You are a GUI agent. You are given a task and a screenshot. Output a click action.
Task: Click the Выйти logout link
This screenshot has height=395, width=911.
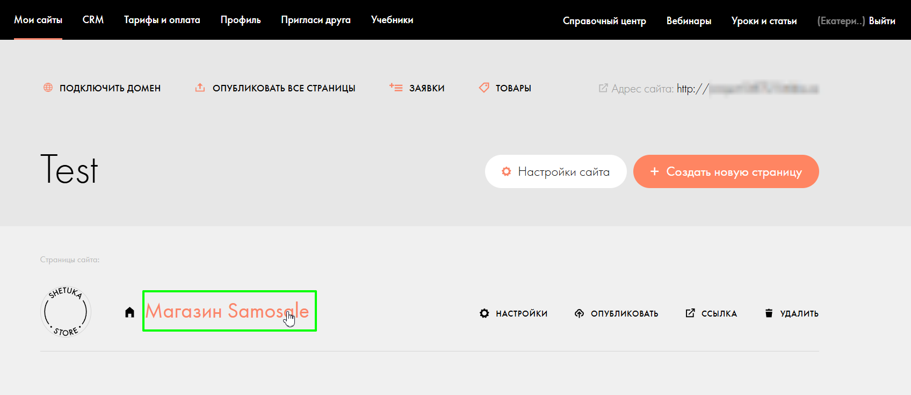[882, 21]
